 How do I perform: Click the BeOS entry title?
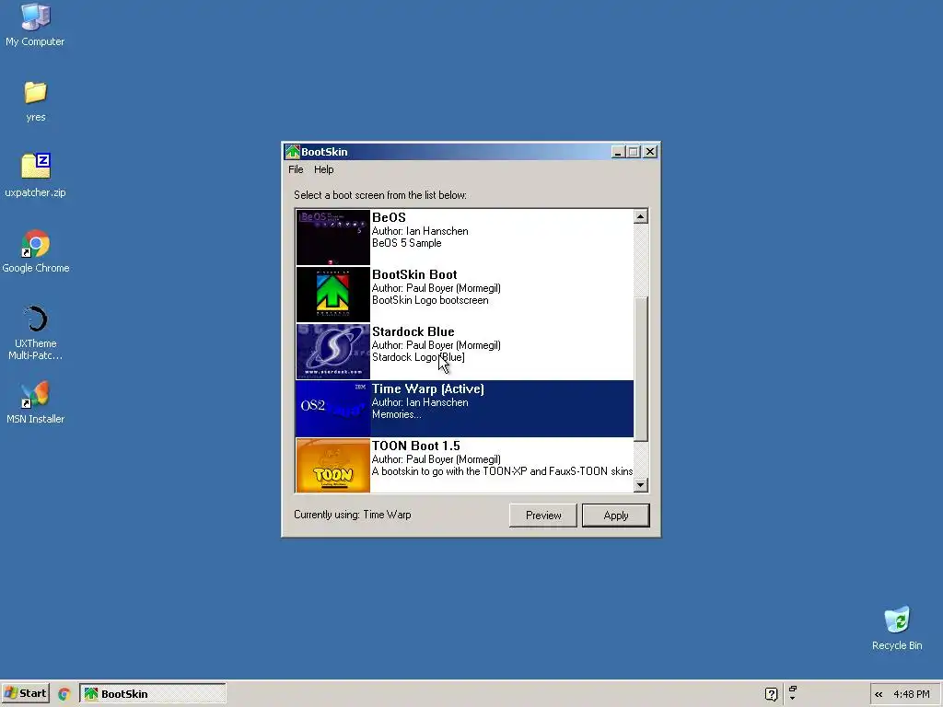point(389,217)
